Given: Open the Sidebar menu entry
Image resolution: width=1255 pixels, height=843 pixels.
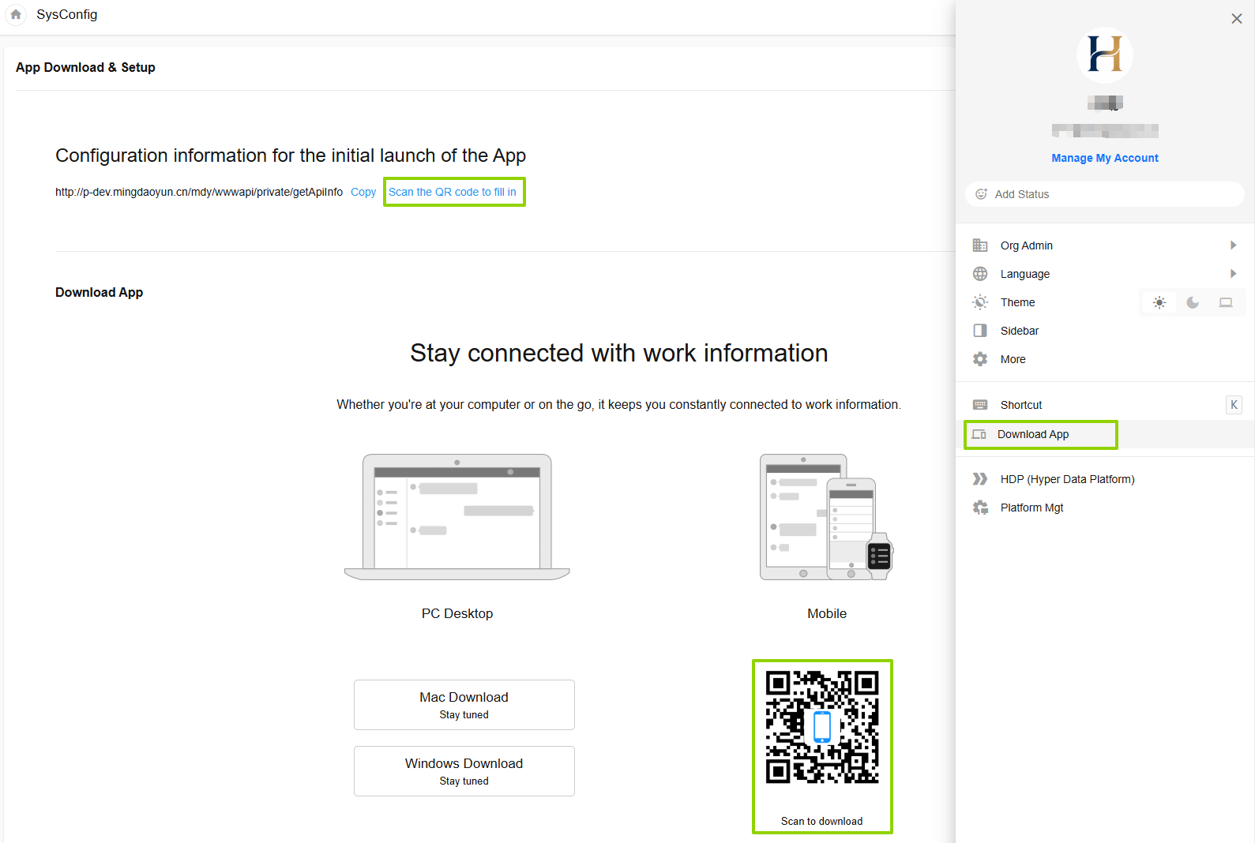Looking at the screenshot, I should click(1105, 331).
